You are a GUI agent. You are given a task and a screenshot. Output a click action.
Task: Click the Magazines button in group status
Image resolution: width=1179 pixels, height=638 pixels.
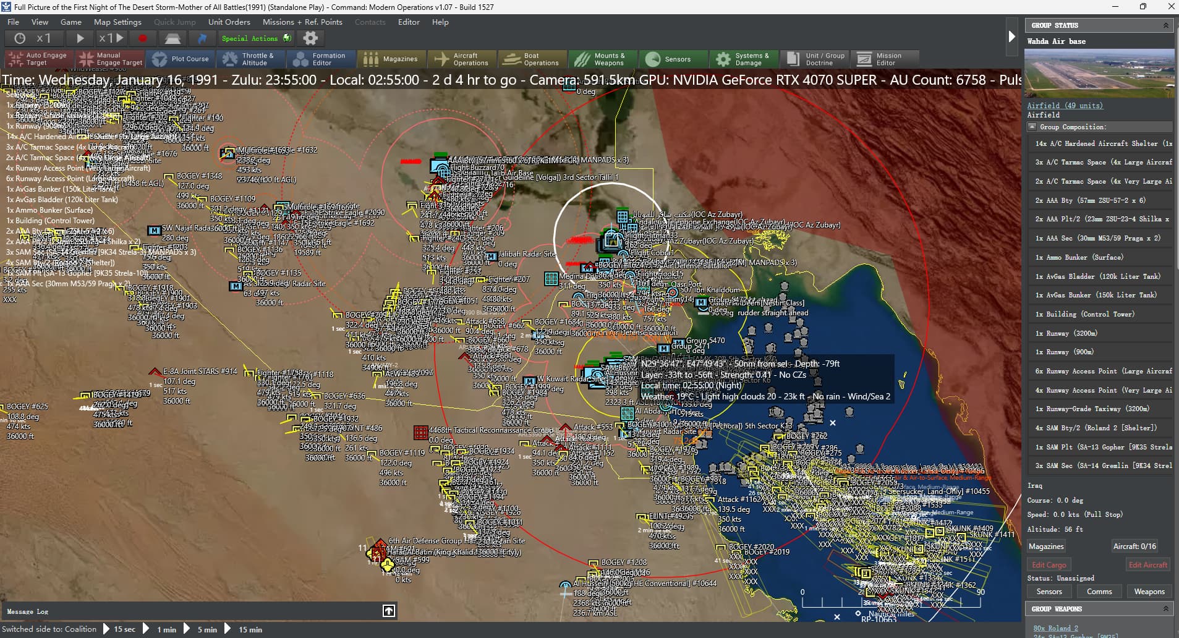[x=1046, y=547]
